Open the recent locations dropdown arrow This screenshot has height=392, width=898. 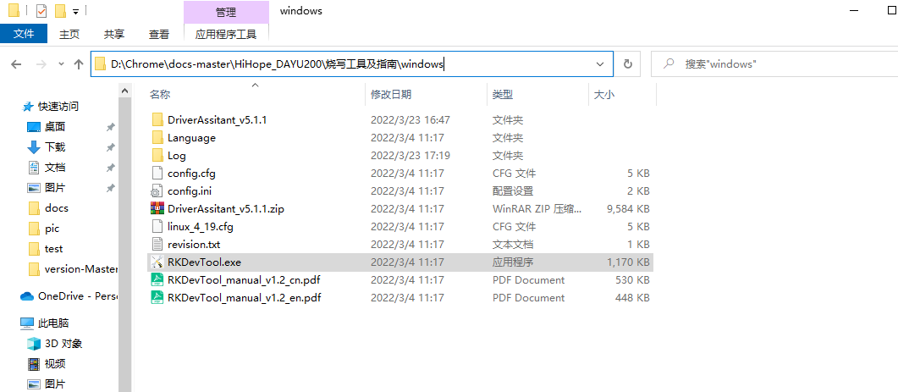pos(61,64)
